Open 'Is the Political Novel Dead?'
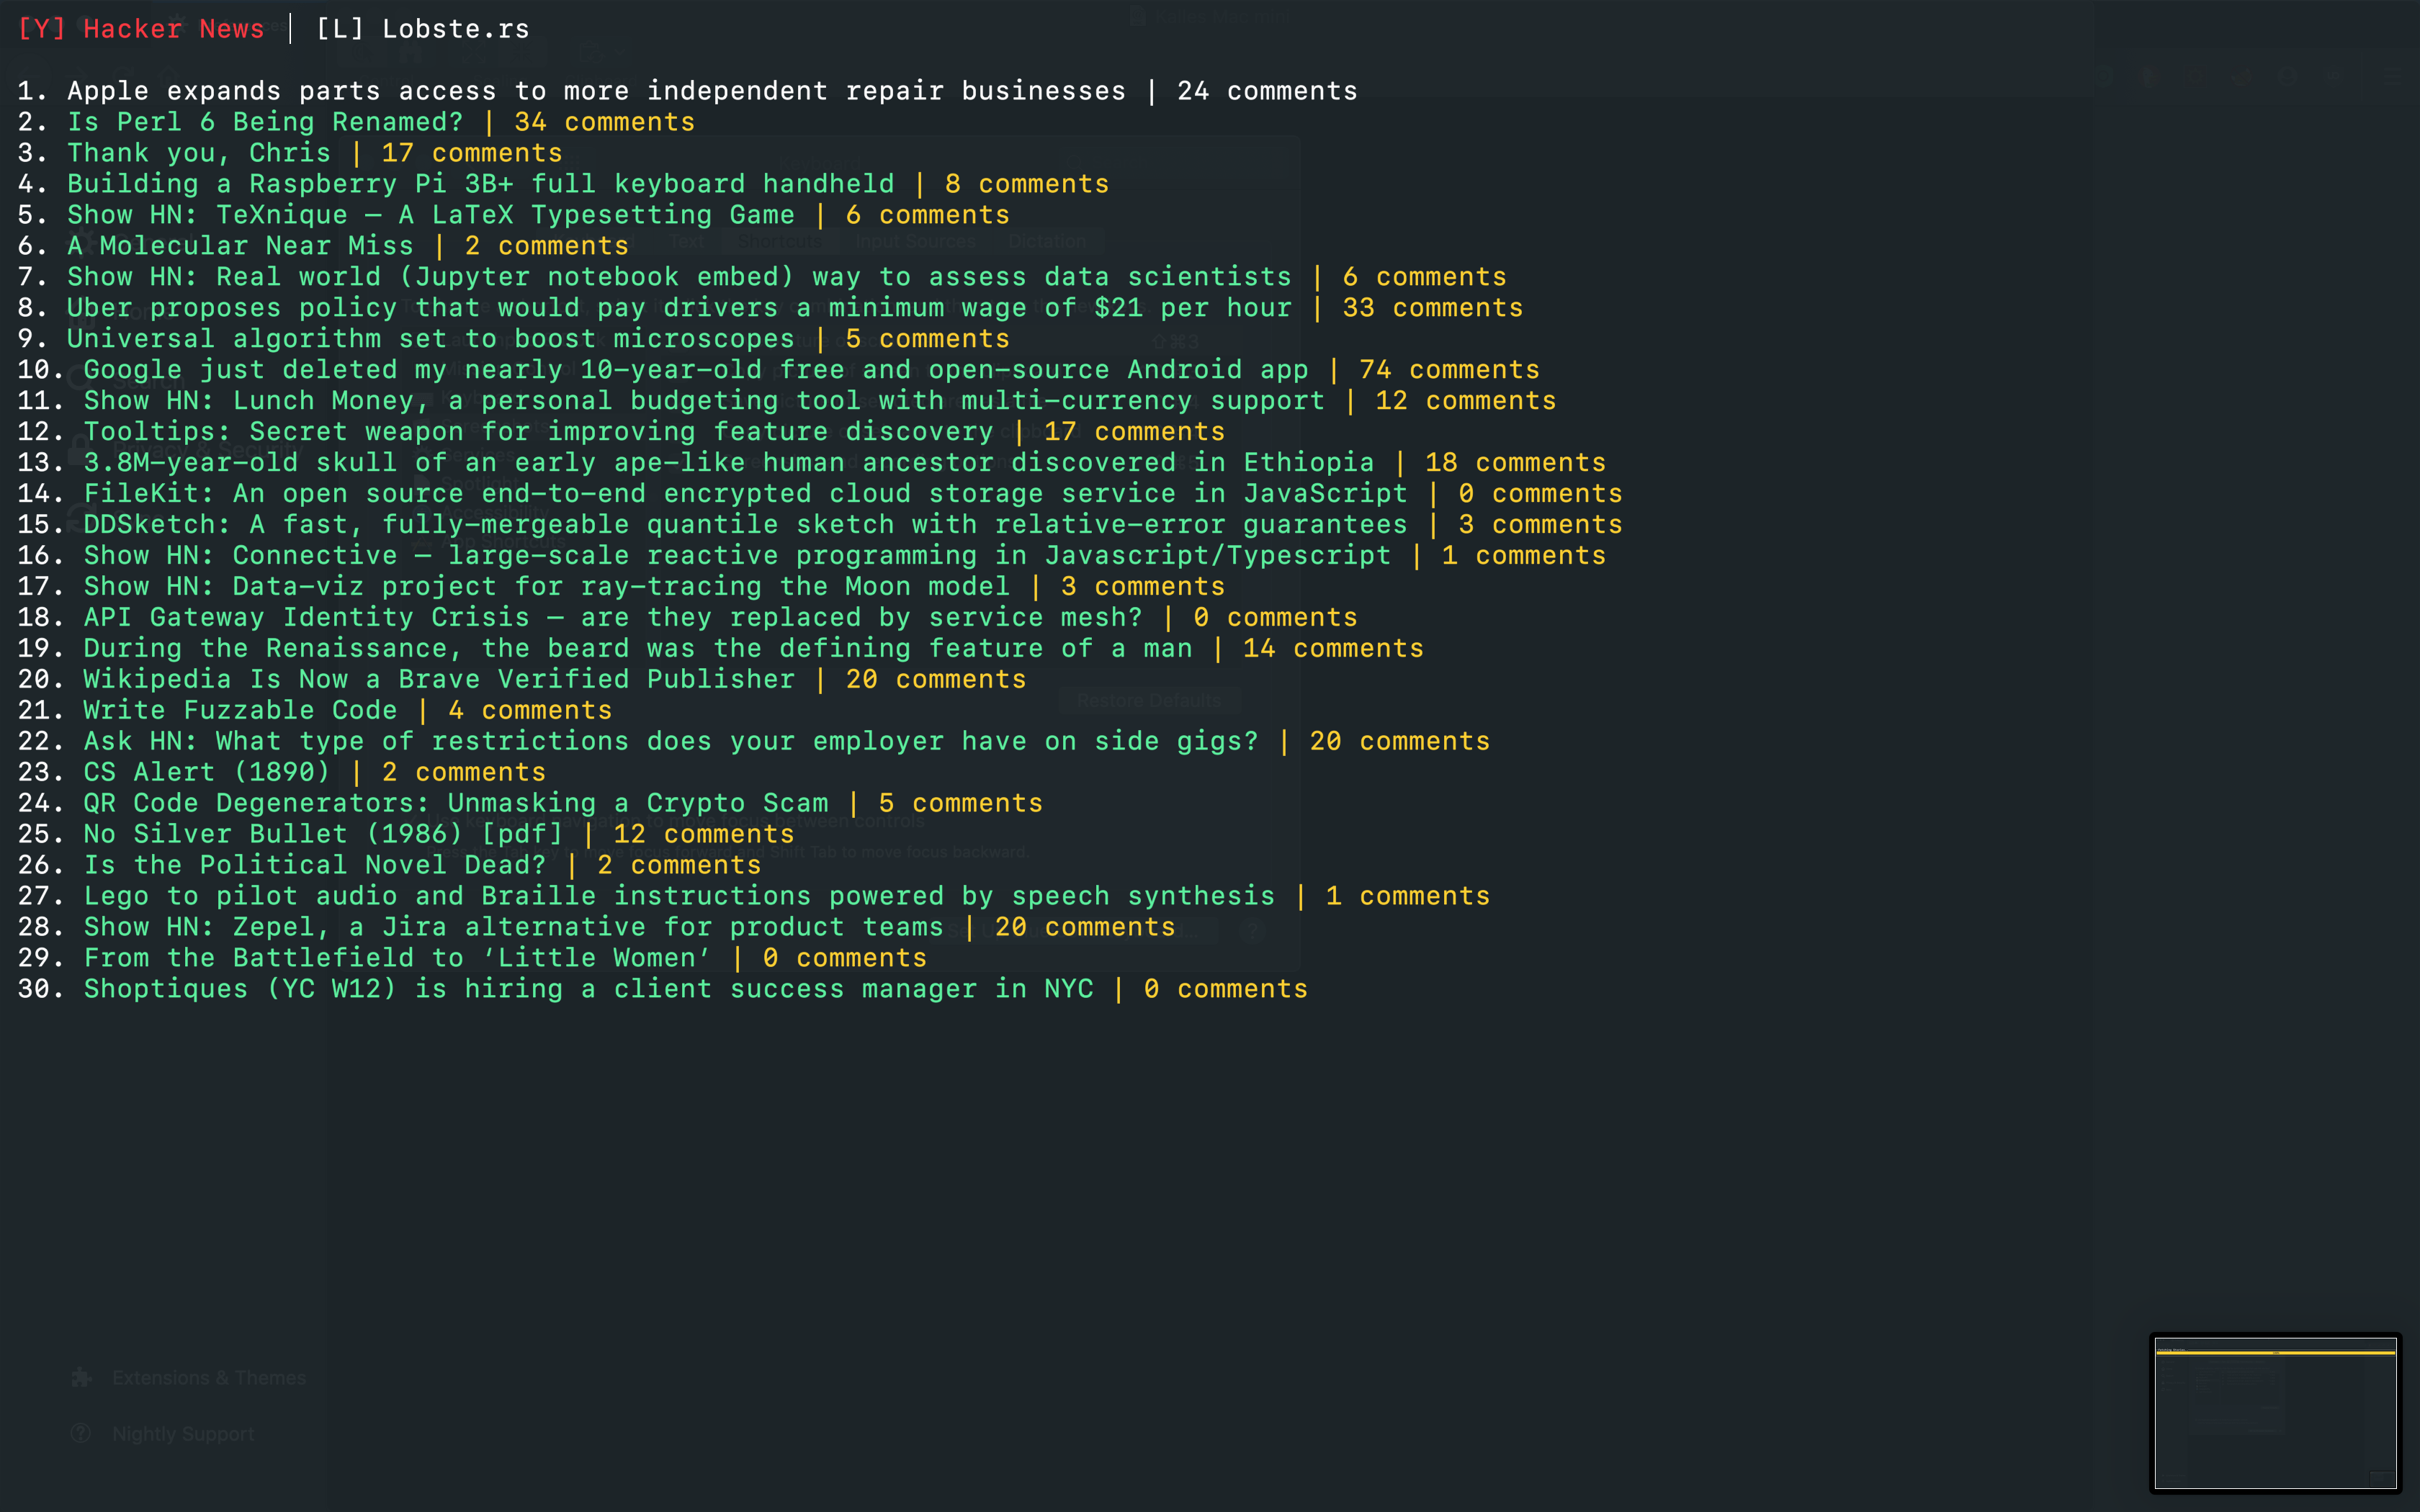This screenshot has height=1512, width=2420. coord(315,866)
